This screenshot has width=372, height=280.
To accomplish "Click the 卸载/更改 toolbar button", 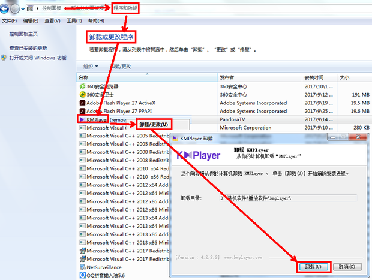I will point(121,67).
